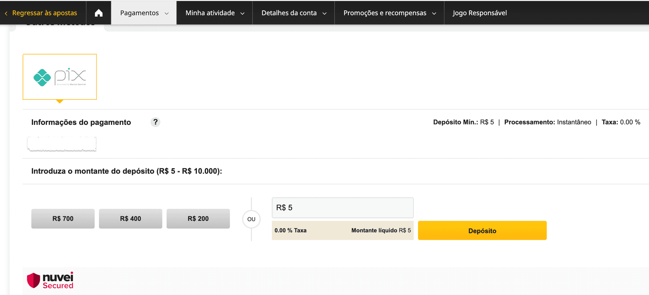
Task: Click 'Informações do pagamento' heading
Action: [81, 122]
